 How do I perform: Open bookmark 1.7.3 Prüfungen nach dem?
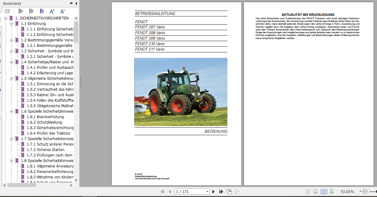pos(50,155)
